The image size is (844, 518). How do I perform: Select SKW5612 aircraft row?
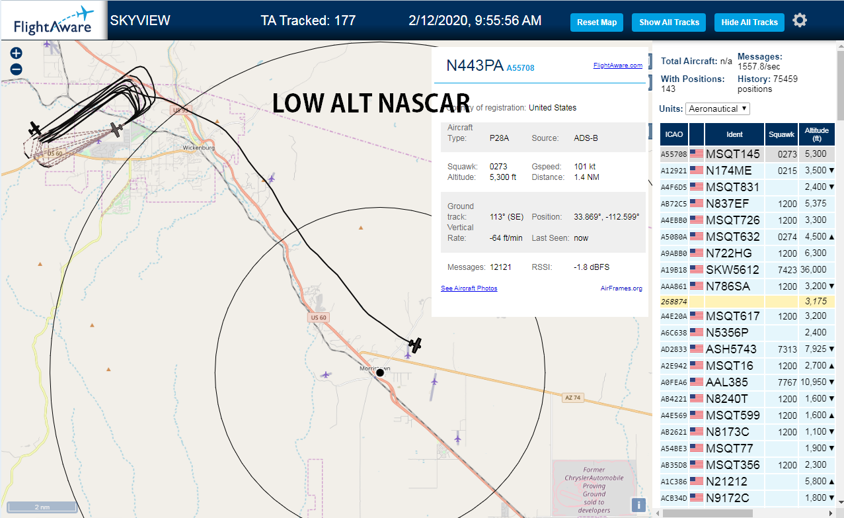coord(748,270)
